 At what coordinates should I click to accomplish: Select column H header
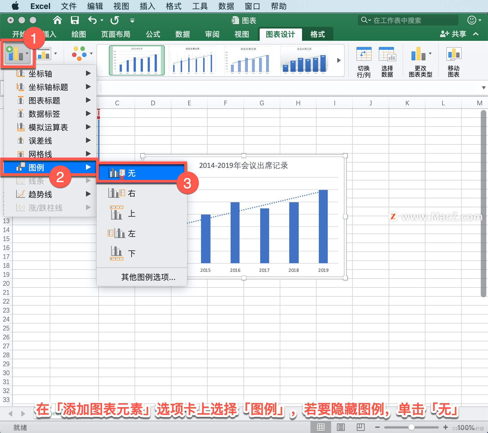click(x=298, y=103)
